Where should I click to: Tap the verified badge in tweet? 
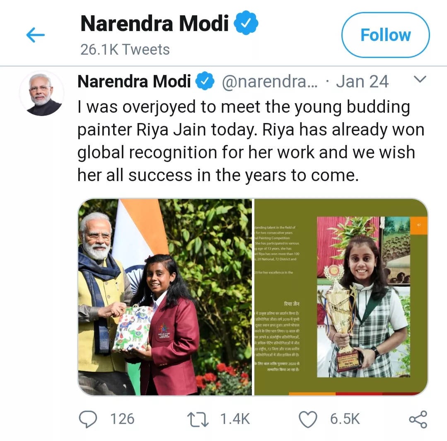205,82
